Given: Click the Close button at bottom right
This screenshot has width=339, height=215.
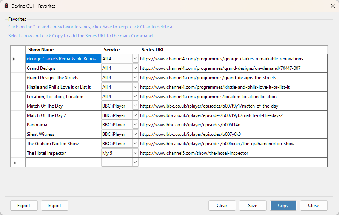Looking at the screenshot, I should pos(313,206).
